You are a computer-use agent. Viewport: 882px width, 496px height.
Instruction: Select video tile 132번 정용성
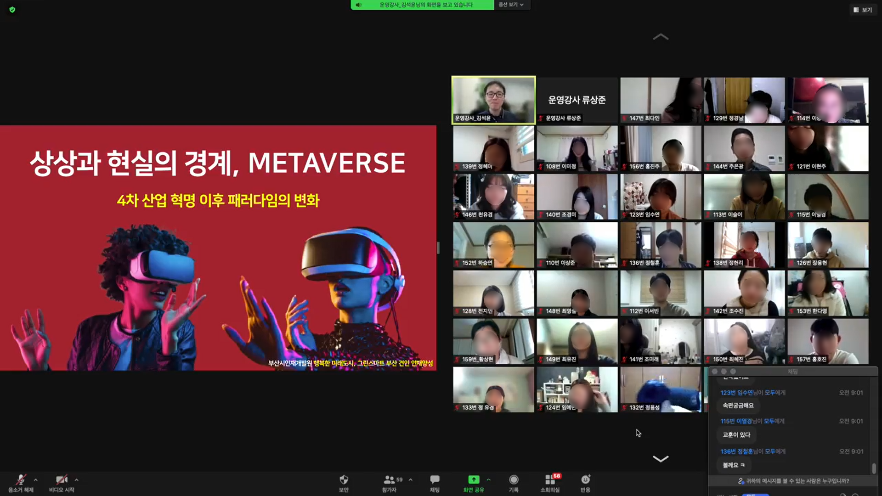[x=661, y=389]
